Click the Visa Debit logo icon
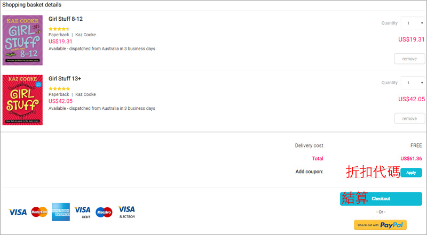Viewport: 427px width, 235px height. 83,212
